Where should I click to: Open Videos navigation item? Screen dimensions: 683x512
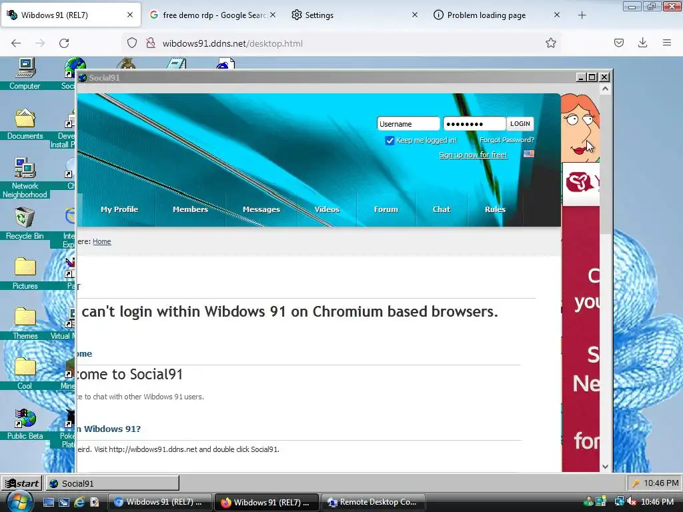point(327,209)
